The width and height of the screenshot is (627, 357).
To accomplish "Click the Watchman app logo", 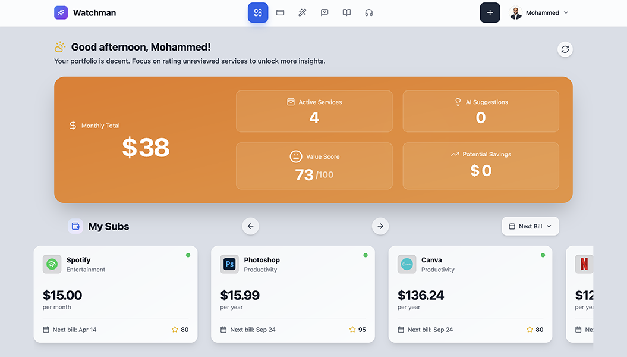I will coord(61,12).
